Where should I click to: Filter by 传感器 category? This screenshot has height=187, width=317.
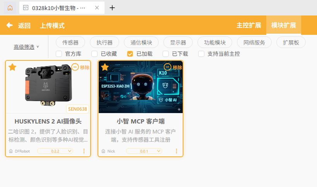coord(70,43)
